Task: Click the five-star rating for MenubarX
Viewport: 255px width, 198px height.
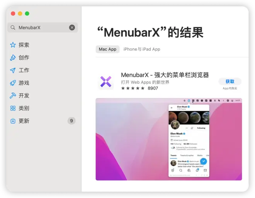Action: point(133,88)
